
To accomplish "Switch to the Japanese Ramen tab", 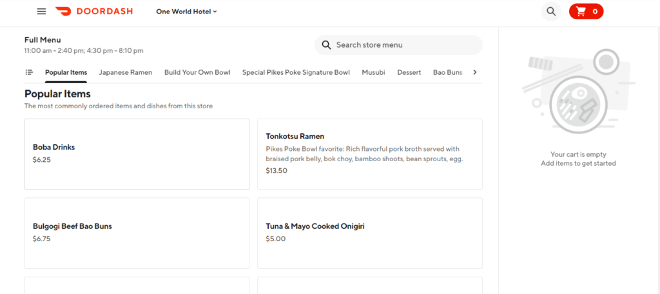I will click(x=126, y=72).
